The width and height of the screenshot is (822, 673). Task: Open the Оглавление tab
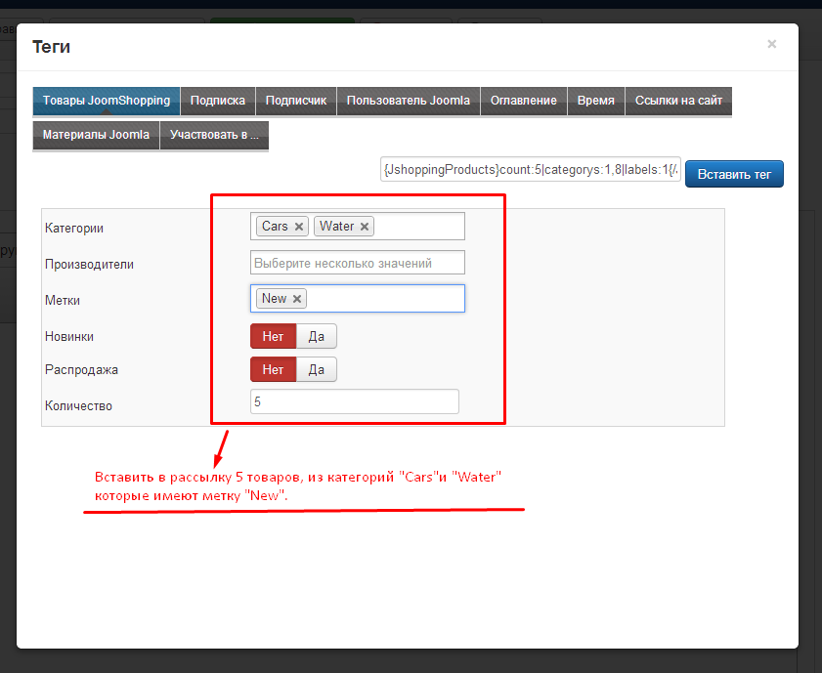point(523,101)
